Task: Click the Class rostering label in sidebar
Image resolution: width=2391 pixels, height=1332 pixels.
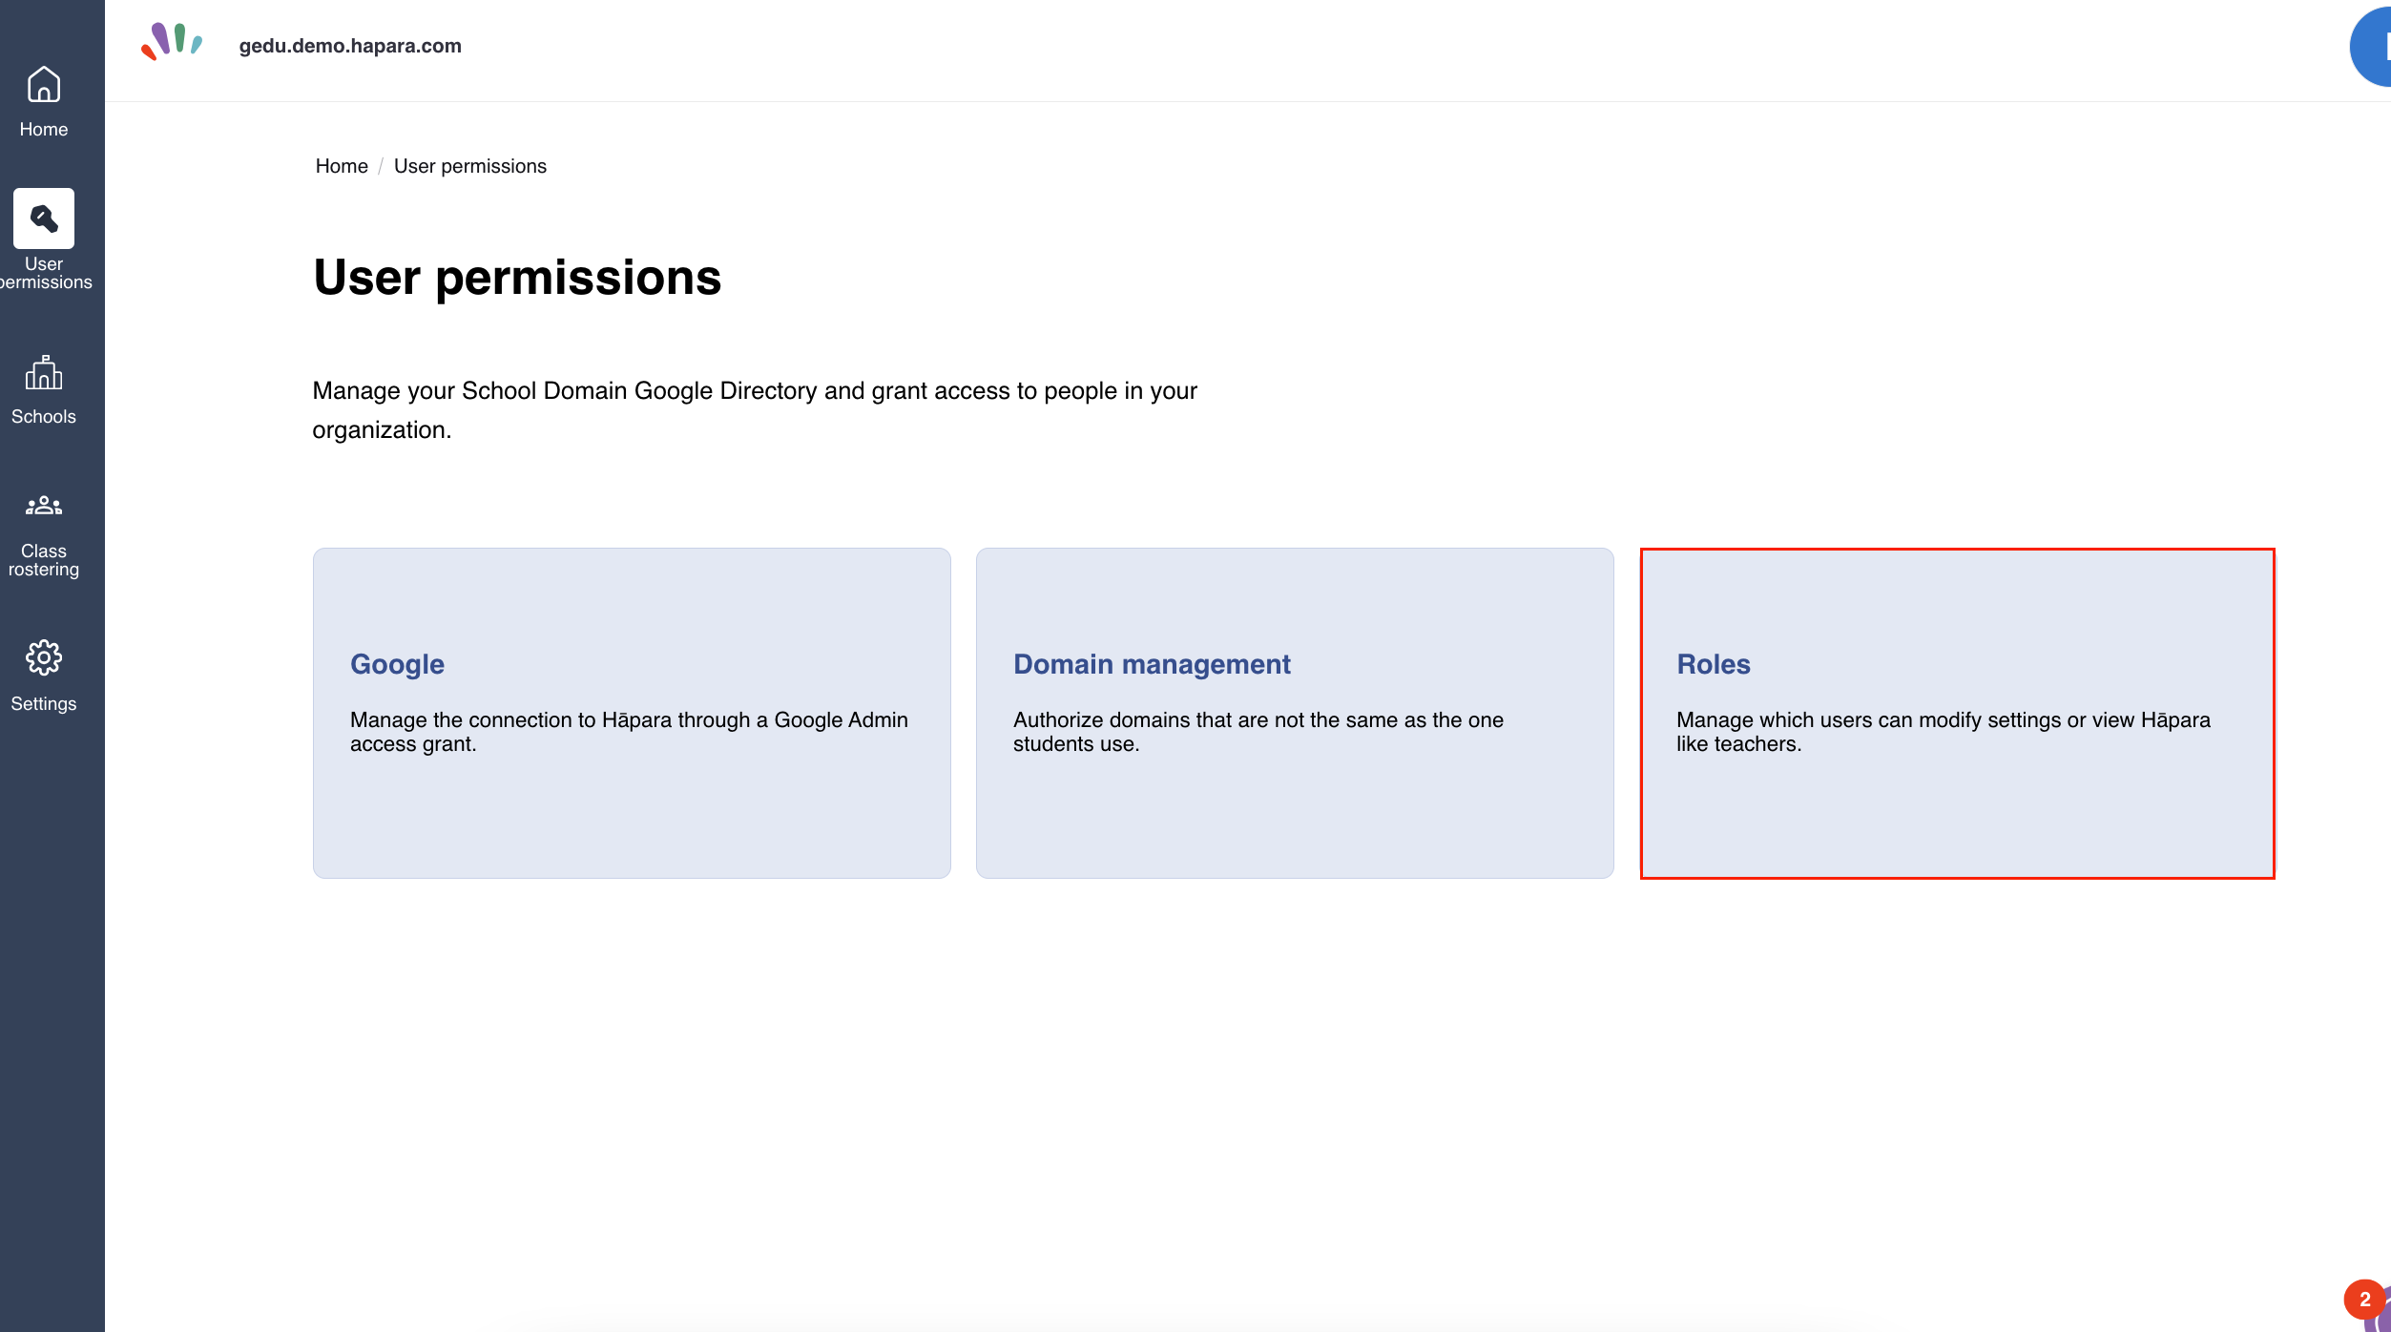Action: pos(44,560)
